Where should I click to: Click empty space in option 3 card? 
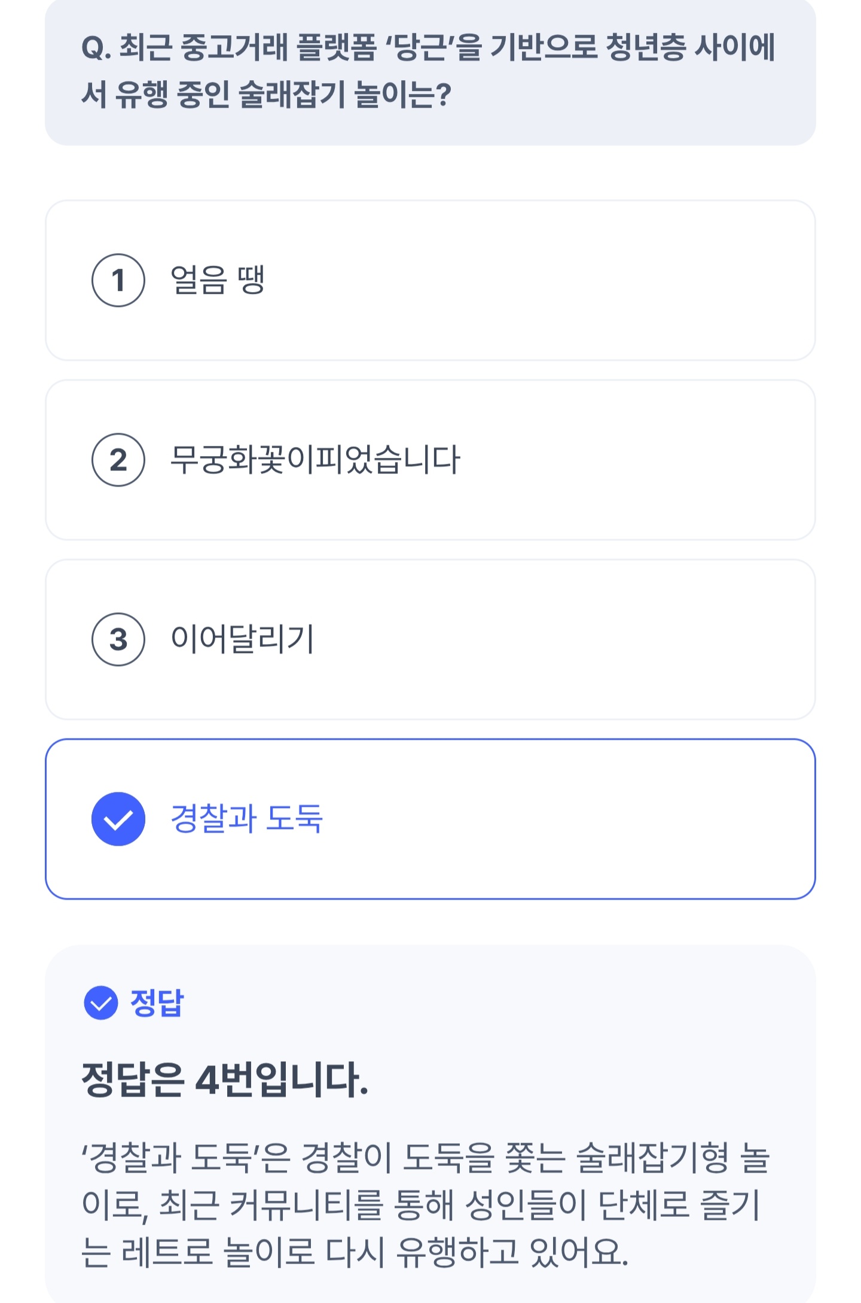point(538,639)
